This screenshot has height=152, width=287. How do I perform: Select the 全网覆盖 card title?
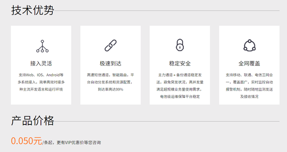(249, 64)
